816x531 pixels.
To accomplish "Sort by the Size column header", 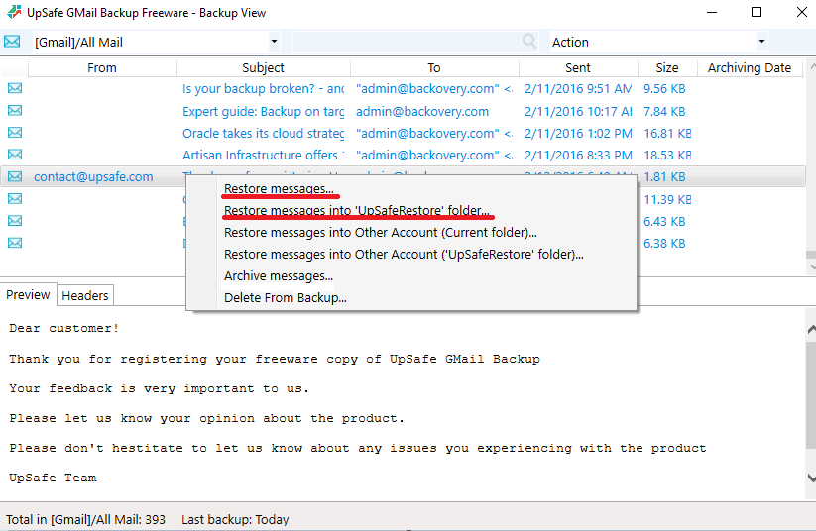I will 667,68.
